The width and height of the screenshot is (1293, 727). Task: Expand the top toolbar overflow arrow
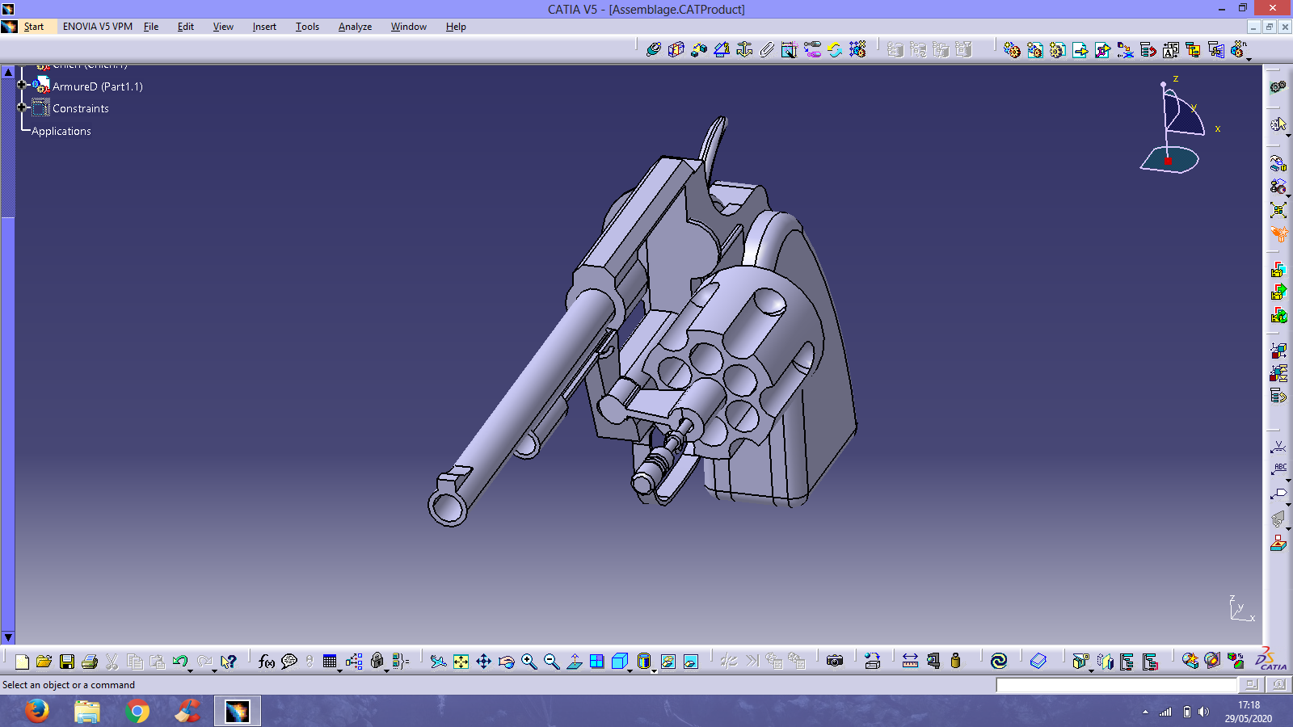[1249, 59]
